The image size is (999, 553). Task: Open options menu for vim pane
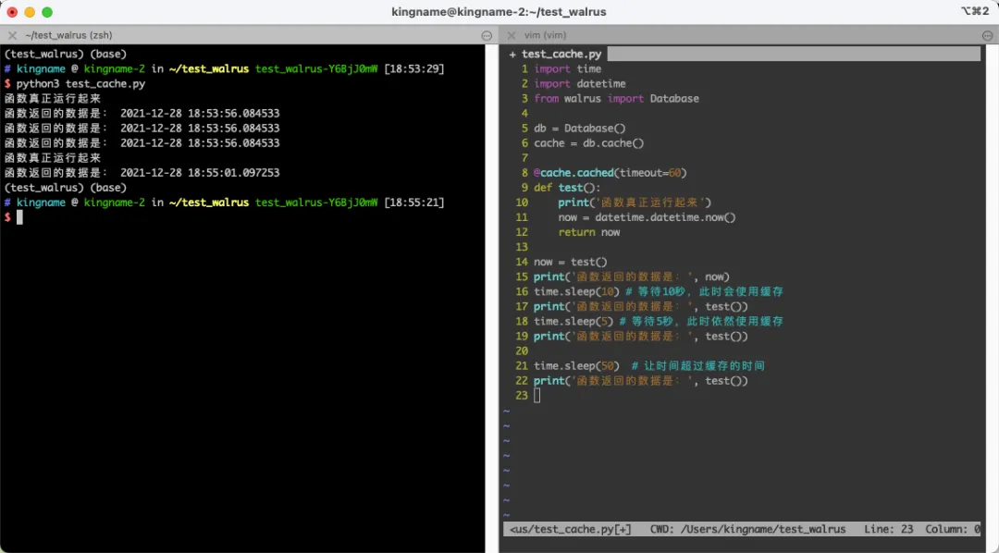(988, 36)
